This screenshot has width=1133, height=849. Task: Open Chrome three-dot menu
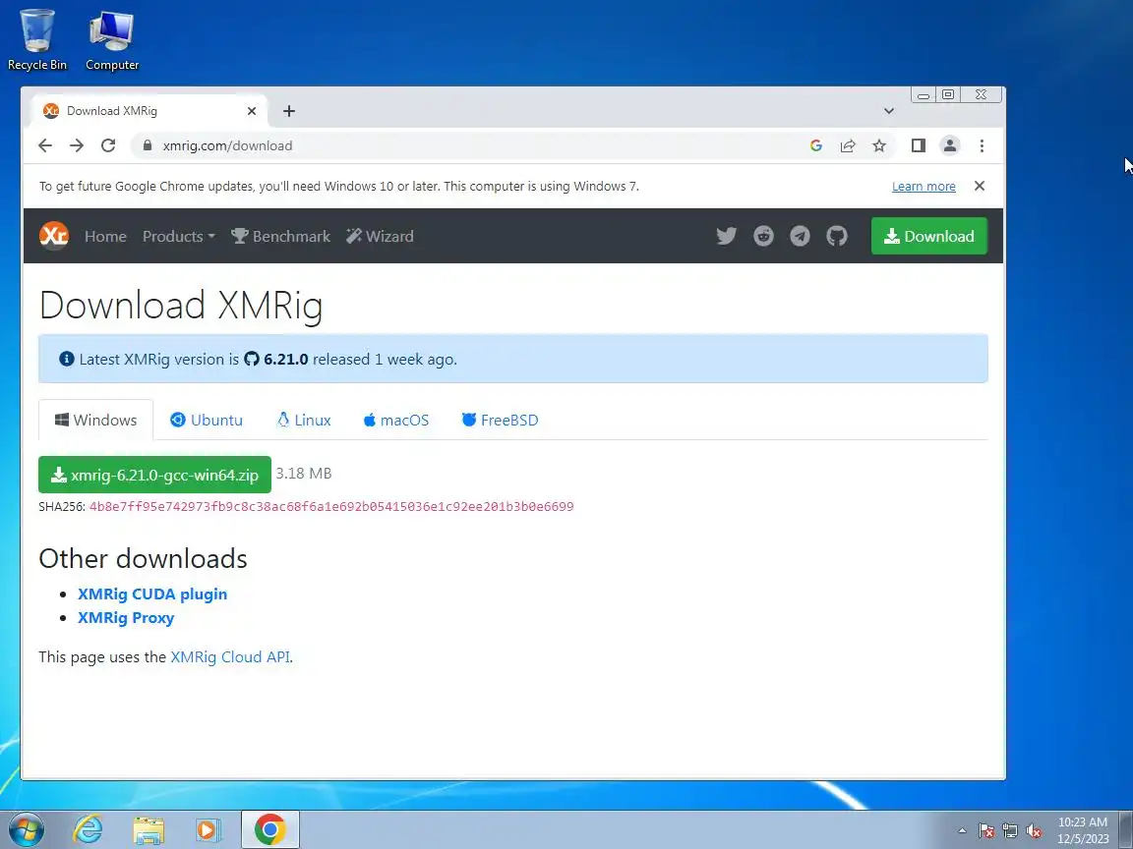pyautogui.click(x=982, y=145)
